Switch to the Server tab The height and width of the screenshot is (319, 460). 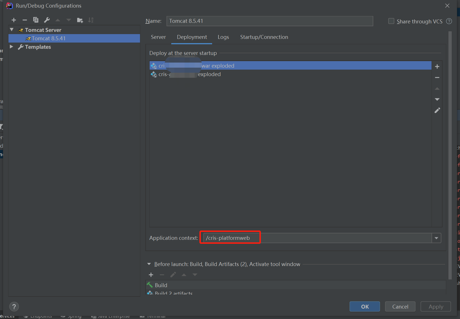158,37
